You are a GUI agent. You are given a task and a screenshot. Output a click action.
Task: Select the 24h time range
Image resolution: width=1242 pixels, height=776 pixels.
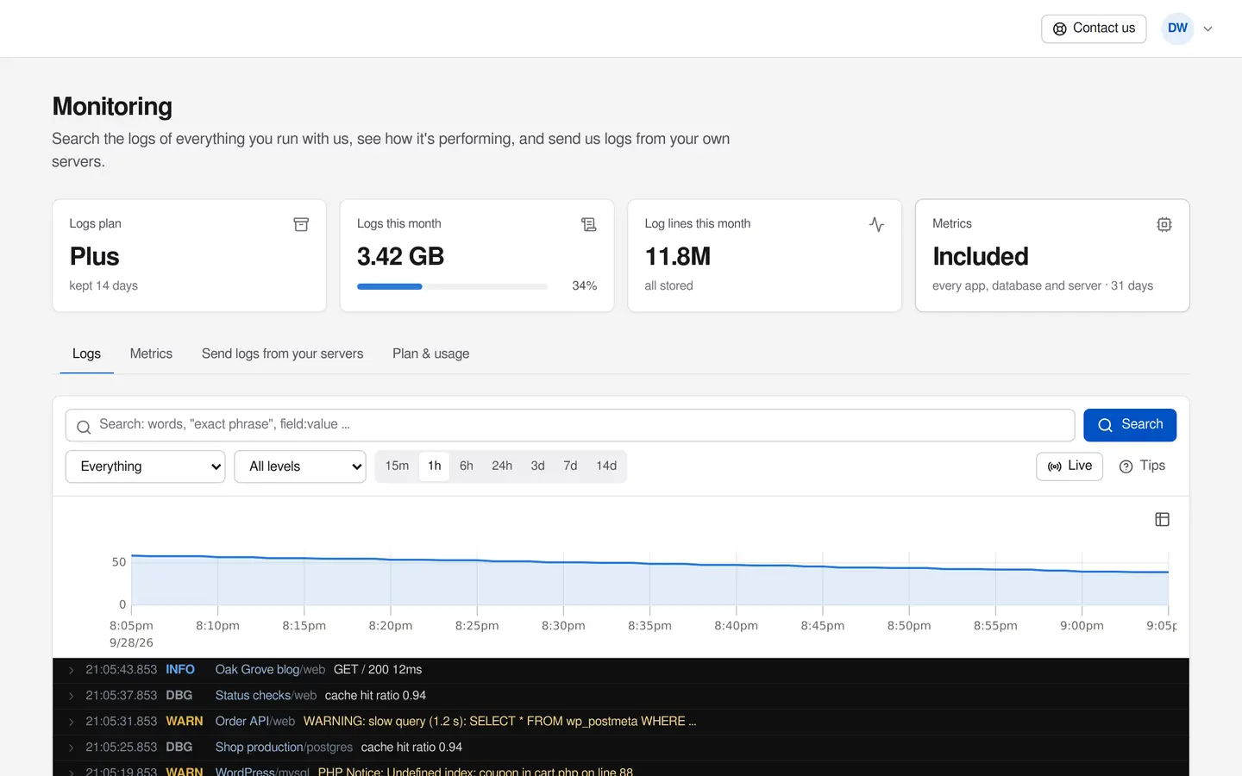502,466
